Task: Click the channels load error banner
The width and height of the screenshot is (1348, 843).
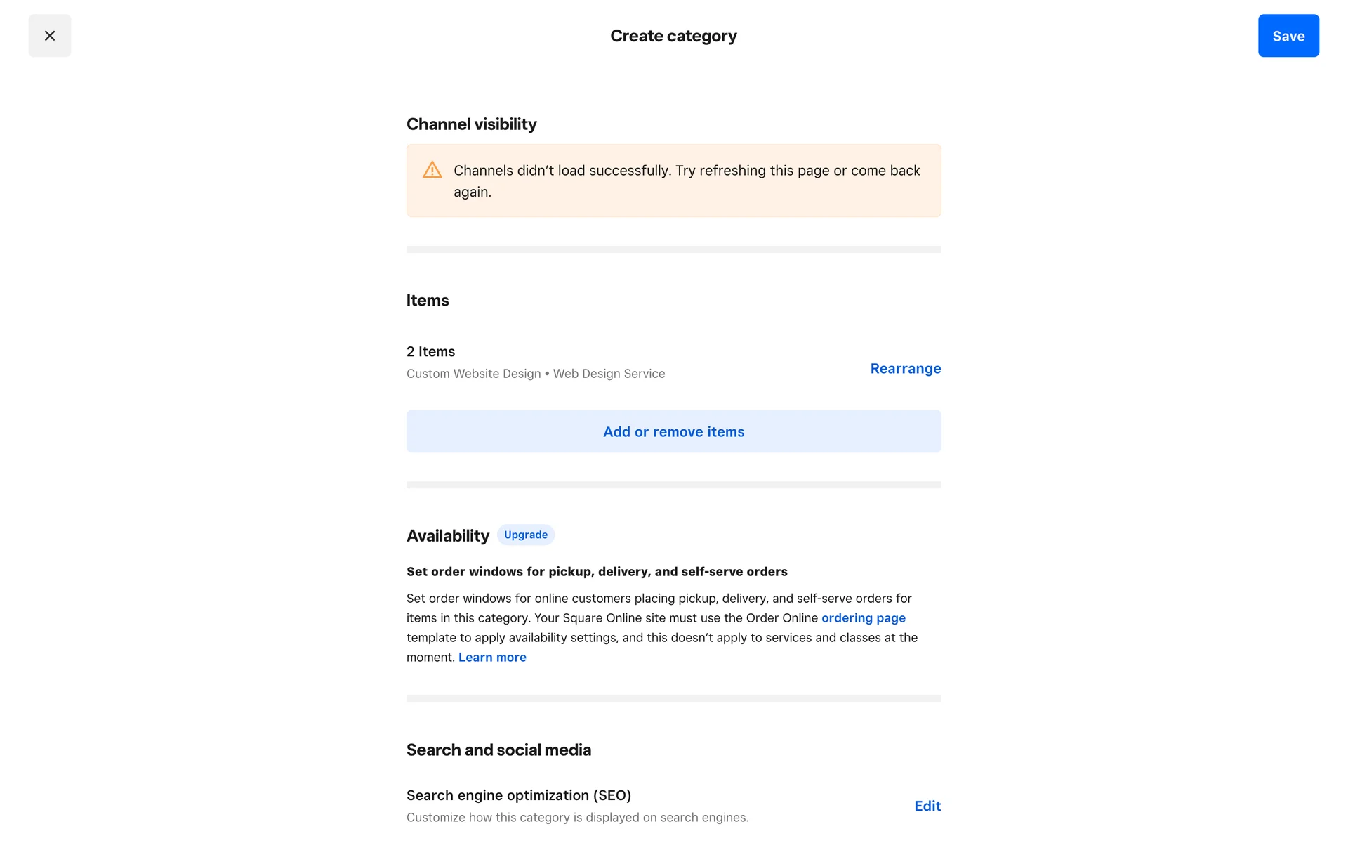Action: pos(686,181)
